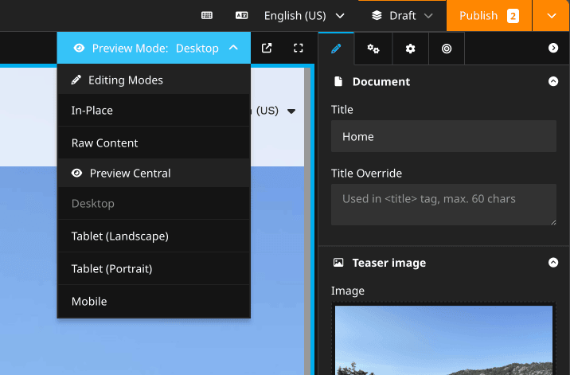
Task: Select Raw Content editing mode
Action: (x=154, y=143)
